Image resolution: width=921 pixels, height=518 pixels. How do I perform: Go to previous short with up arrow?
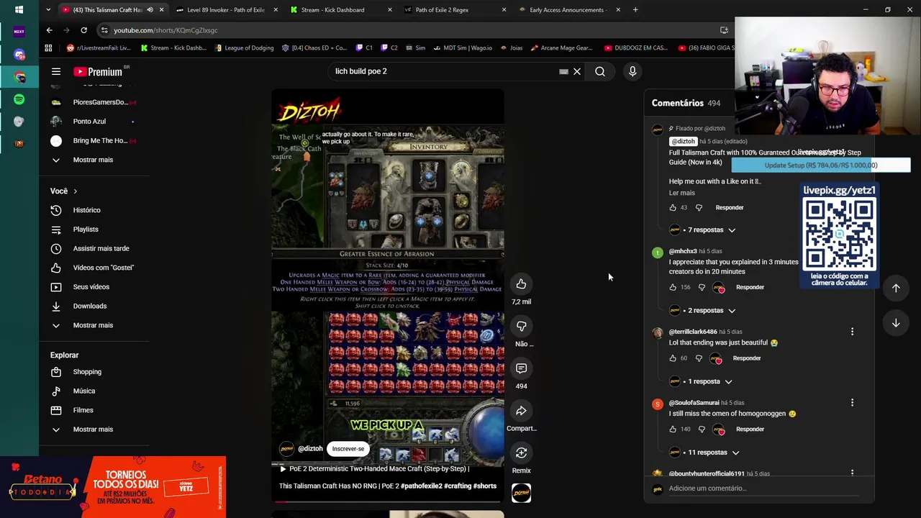pos(896,288)
